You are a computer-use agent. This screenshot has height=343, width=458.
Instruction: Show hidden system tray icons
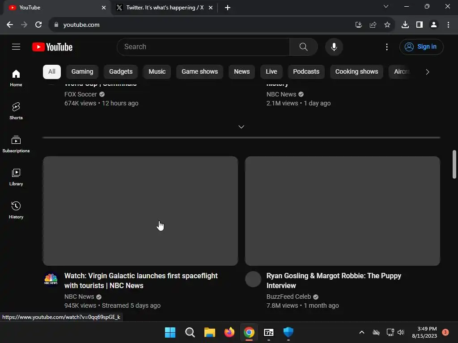(361, 332)
